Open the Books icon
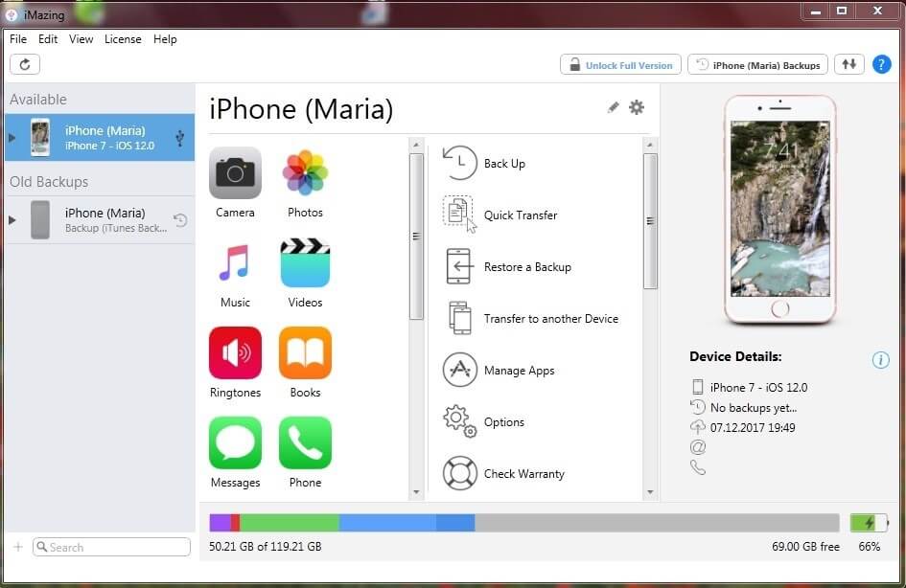Screen dimensions: 906x588 (305, 352)
